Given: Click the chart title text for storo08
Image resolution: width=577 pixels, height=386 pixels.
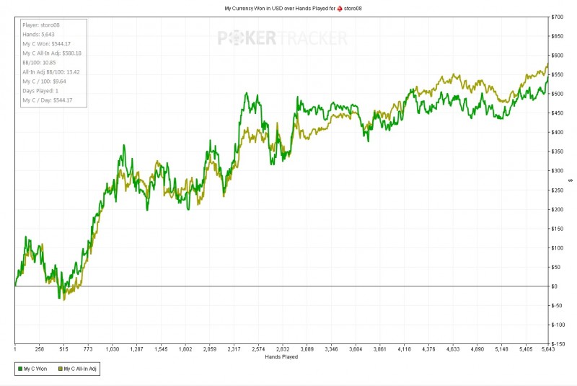Looking at the screenshot, I should coord(294,8).
